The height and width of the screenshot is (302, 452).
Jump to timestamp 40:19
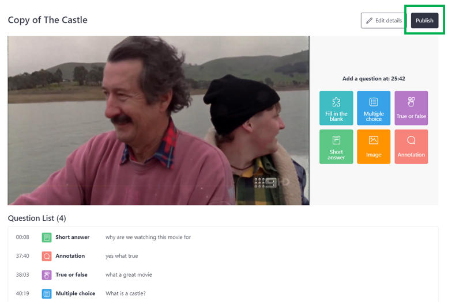(22, 293)
